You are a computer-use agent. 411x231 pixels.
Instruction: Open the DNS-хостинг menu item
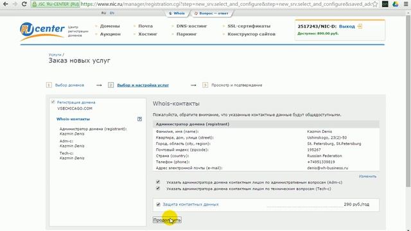pyautogui.click(x=192, y=26)
